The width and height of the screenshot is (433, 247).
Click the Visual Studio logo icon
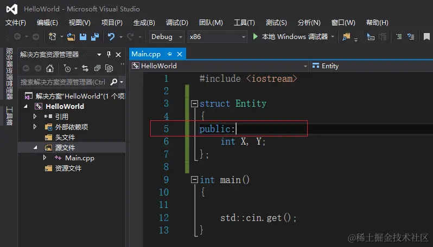[x=12, y=9]
